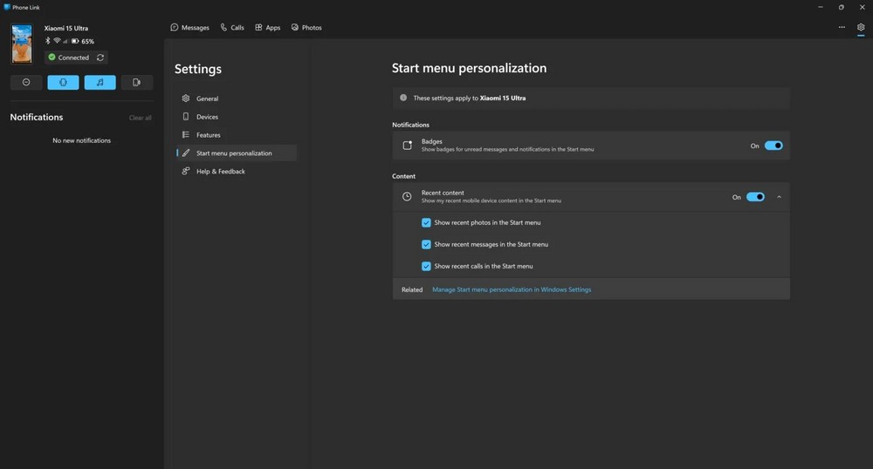Open the Calls tab
The height and width of the screenshot is (469, 873).
tap(232, 27)
